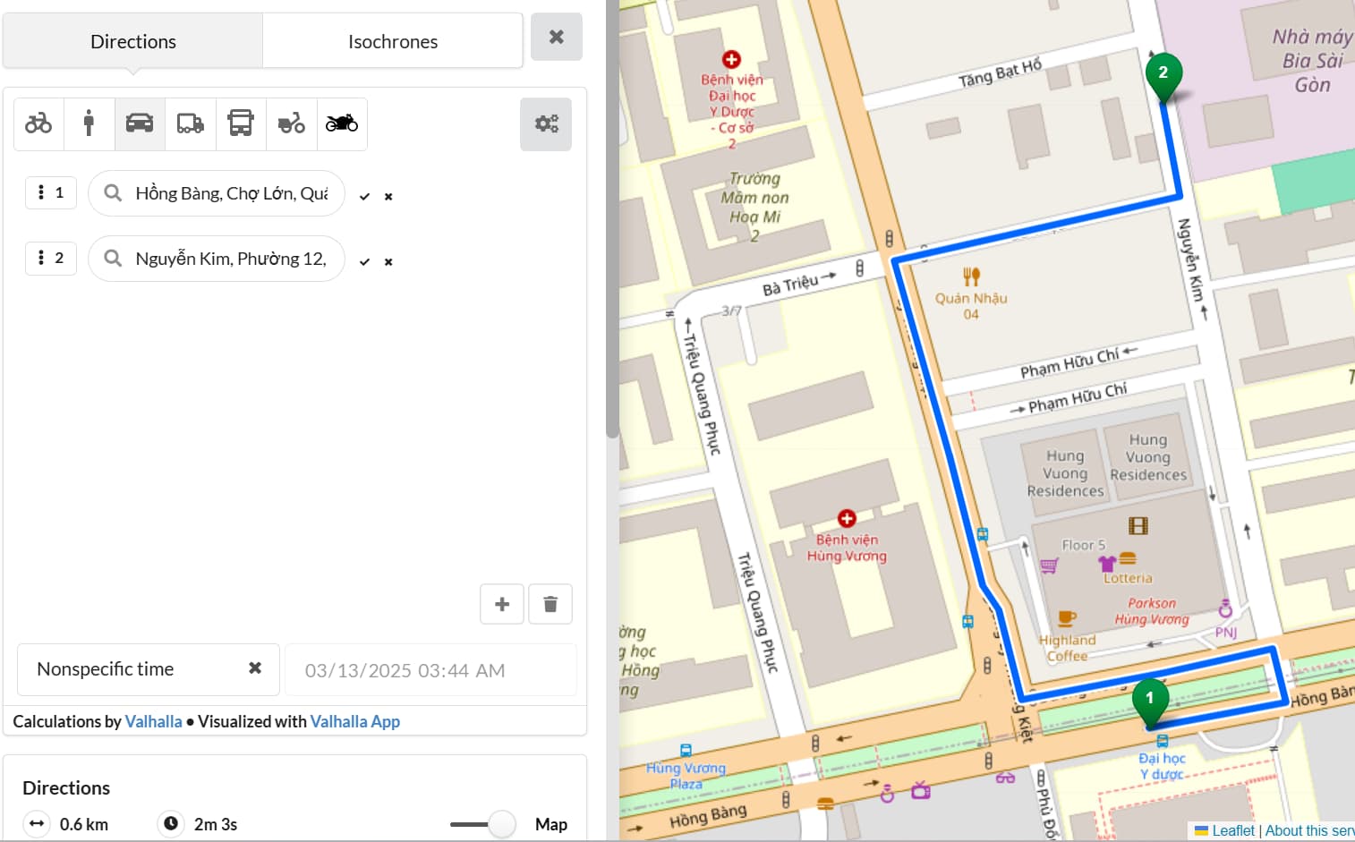The width and height of the screenshot is (1355, 842).
Task: Clear the Nonspecific time selection
Action: (x=255, y=668)
